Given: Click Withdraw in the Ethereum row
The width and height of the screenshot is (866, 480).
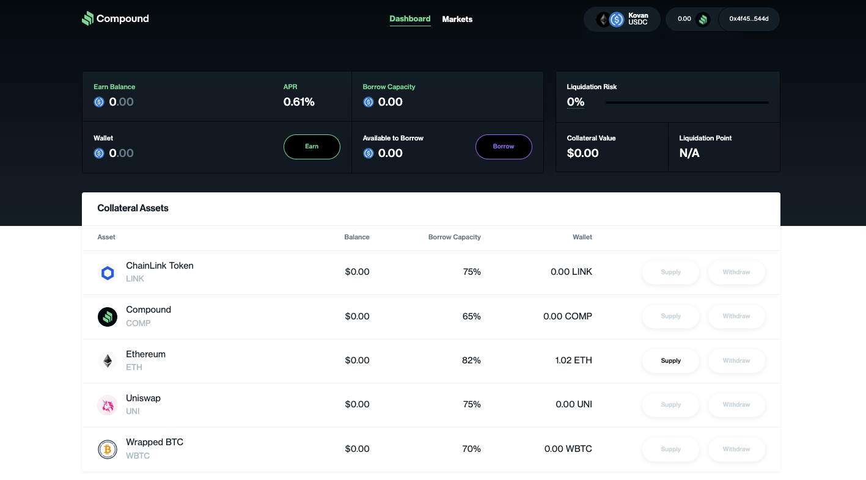Looking at the screenshot, I should point(736,361).
